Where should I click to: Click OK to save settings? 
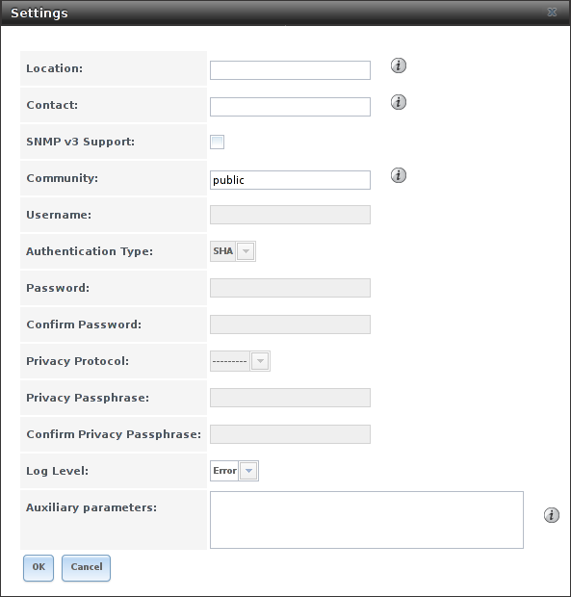click(x=39, y=568)
